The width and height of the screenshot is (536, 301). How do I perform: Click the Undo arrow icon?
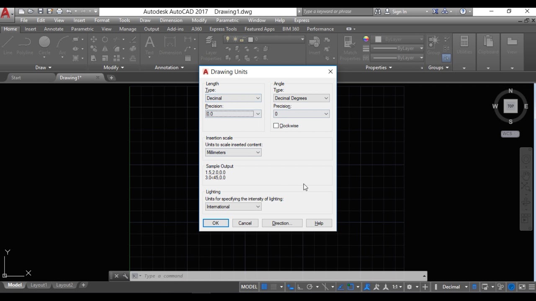(69, 11)
